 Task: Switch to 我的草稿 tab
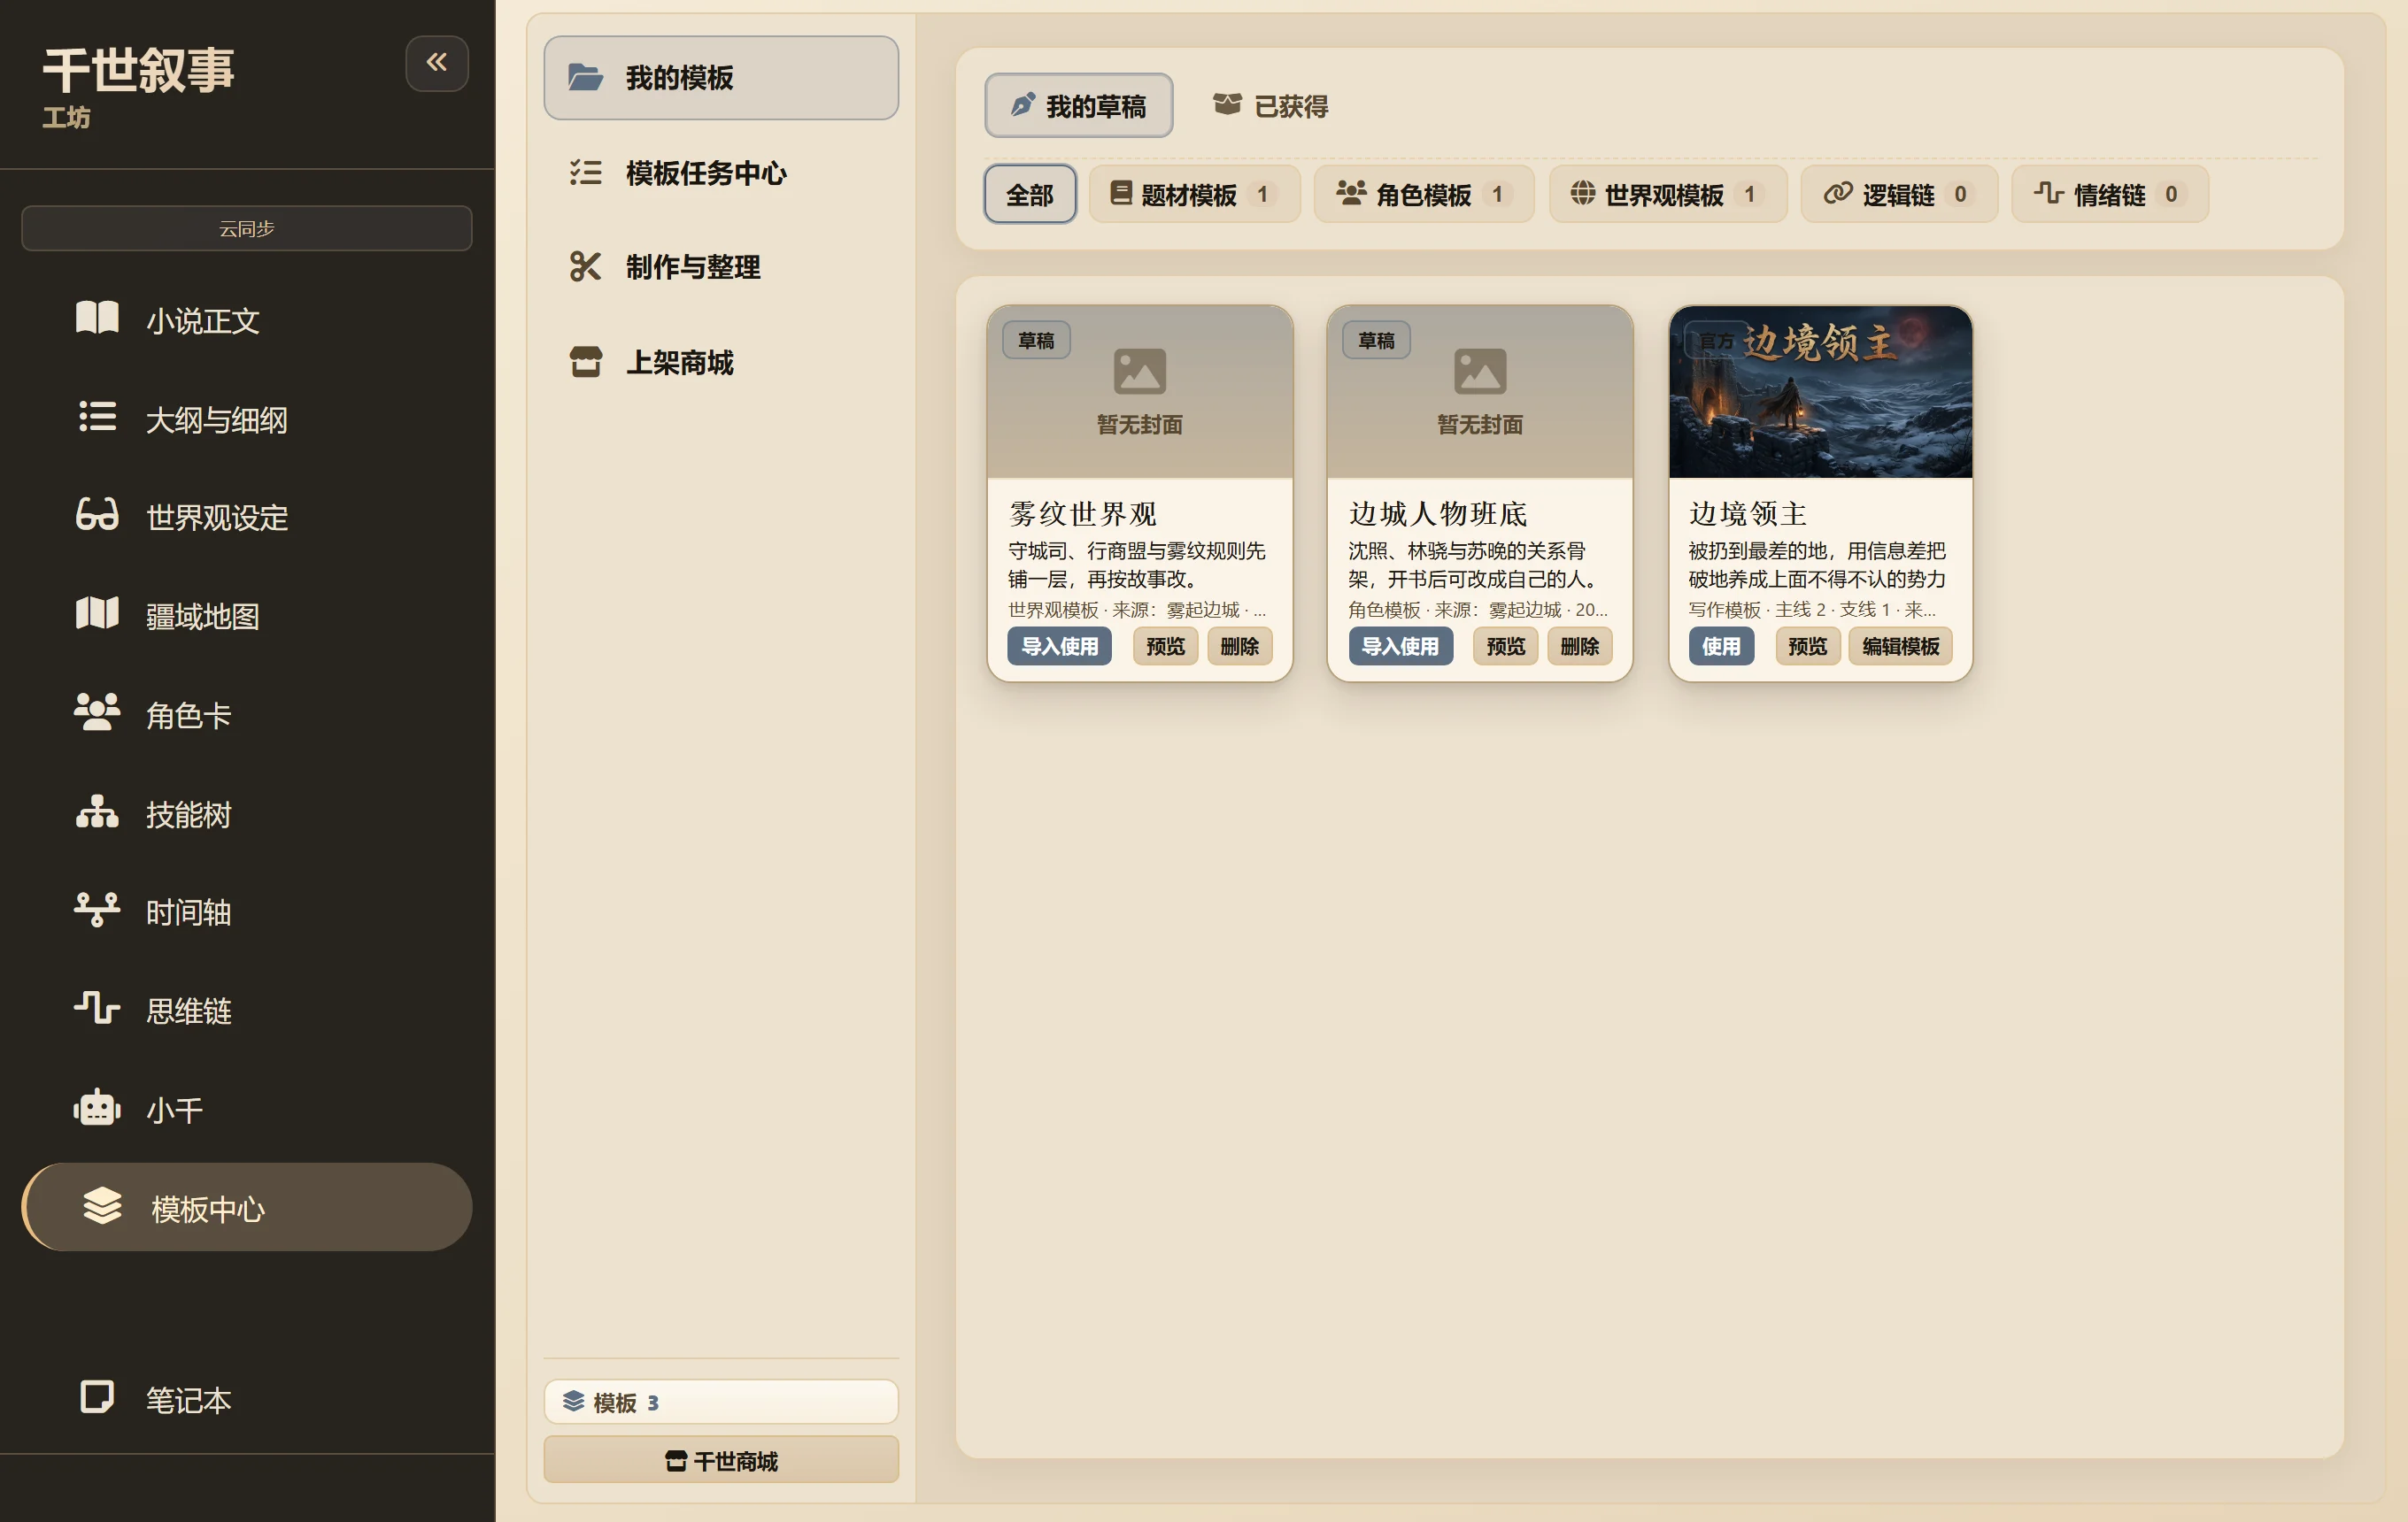click(x=1078, y=105)
